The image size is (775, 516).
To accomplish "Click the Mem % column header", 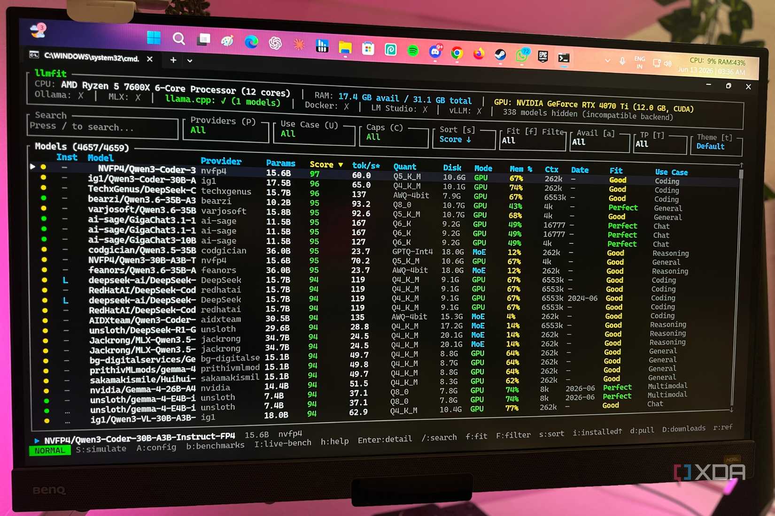I will click(x=521, y=169).
